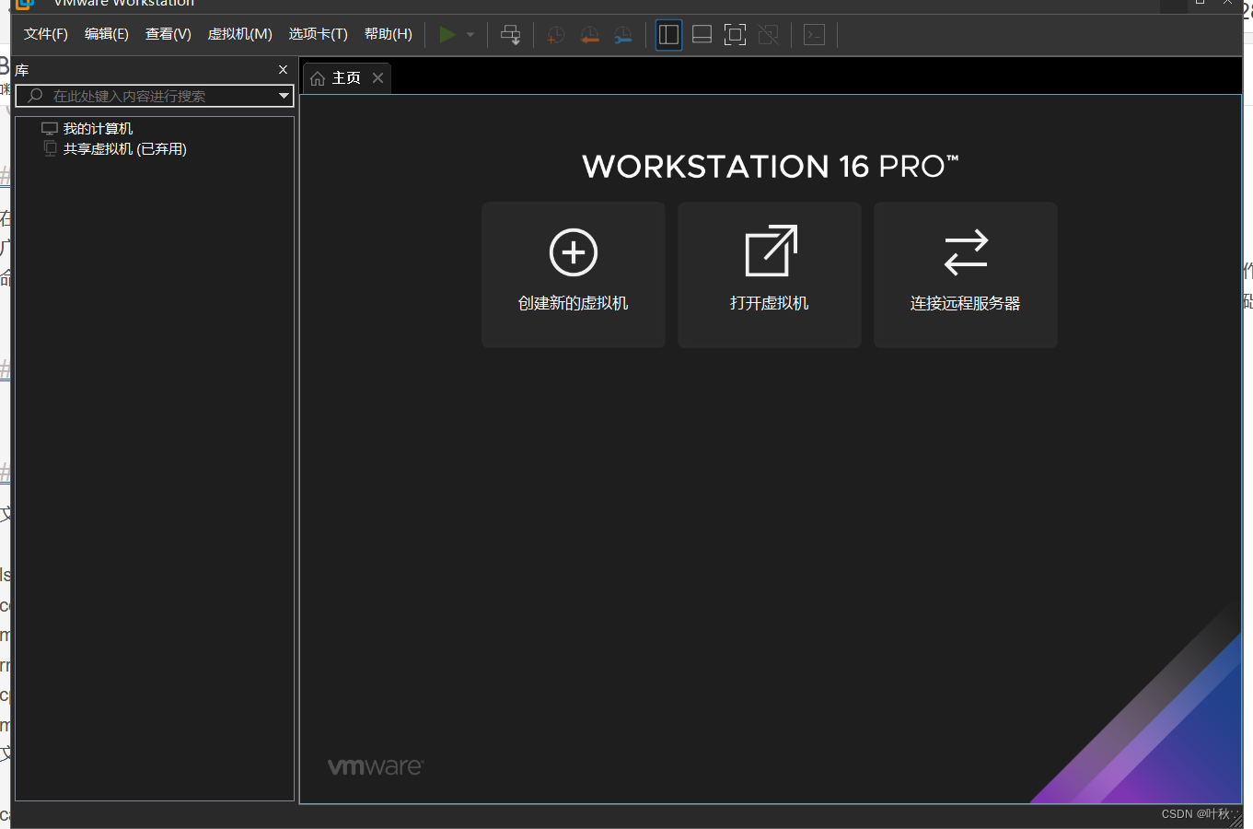Close the 库 library panel

coord(283,70)
